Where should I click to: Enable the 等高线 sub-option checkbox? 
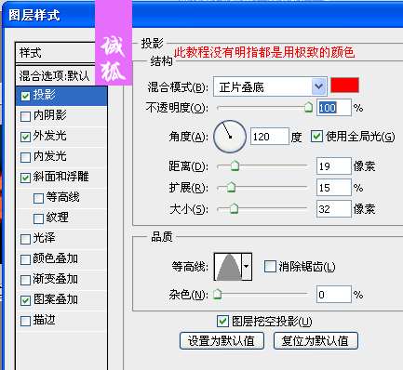[x=38, y=198]
